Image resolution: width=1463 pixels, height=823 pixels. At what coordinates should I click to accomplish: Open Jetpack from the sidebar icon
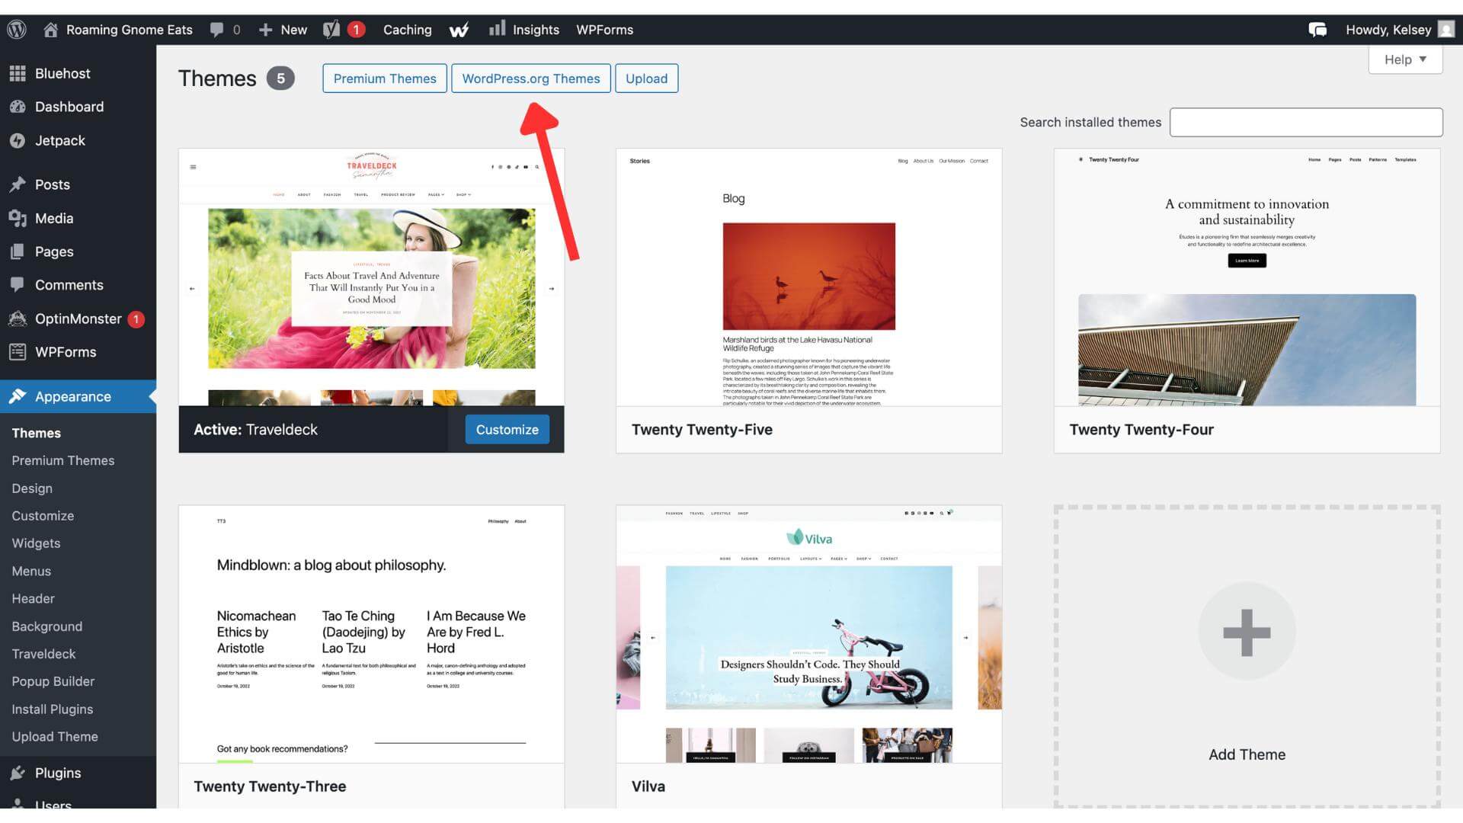pos(18,140)
